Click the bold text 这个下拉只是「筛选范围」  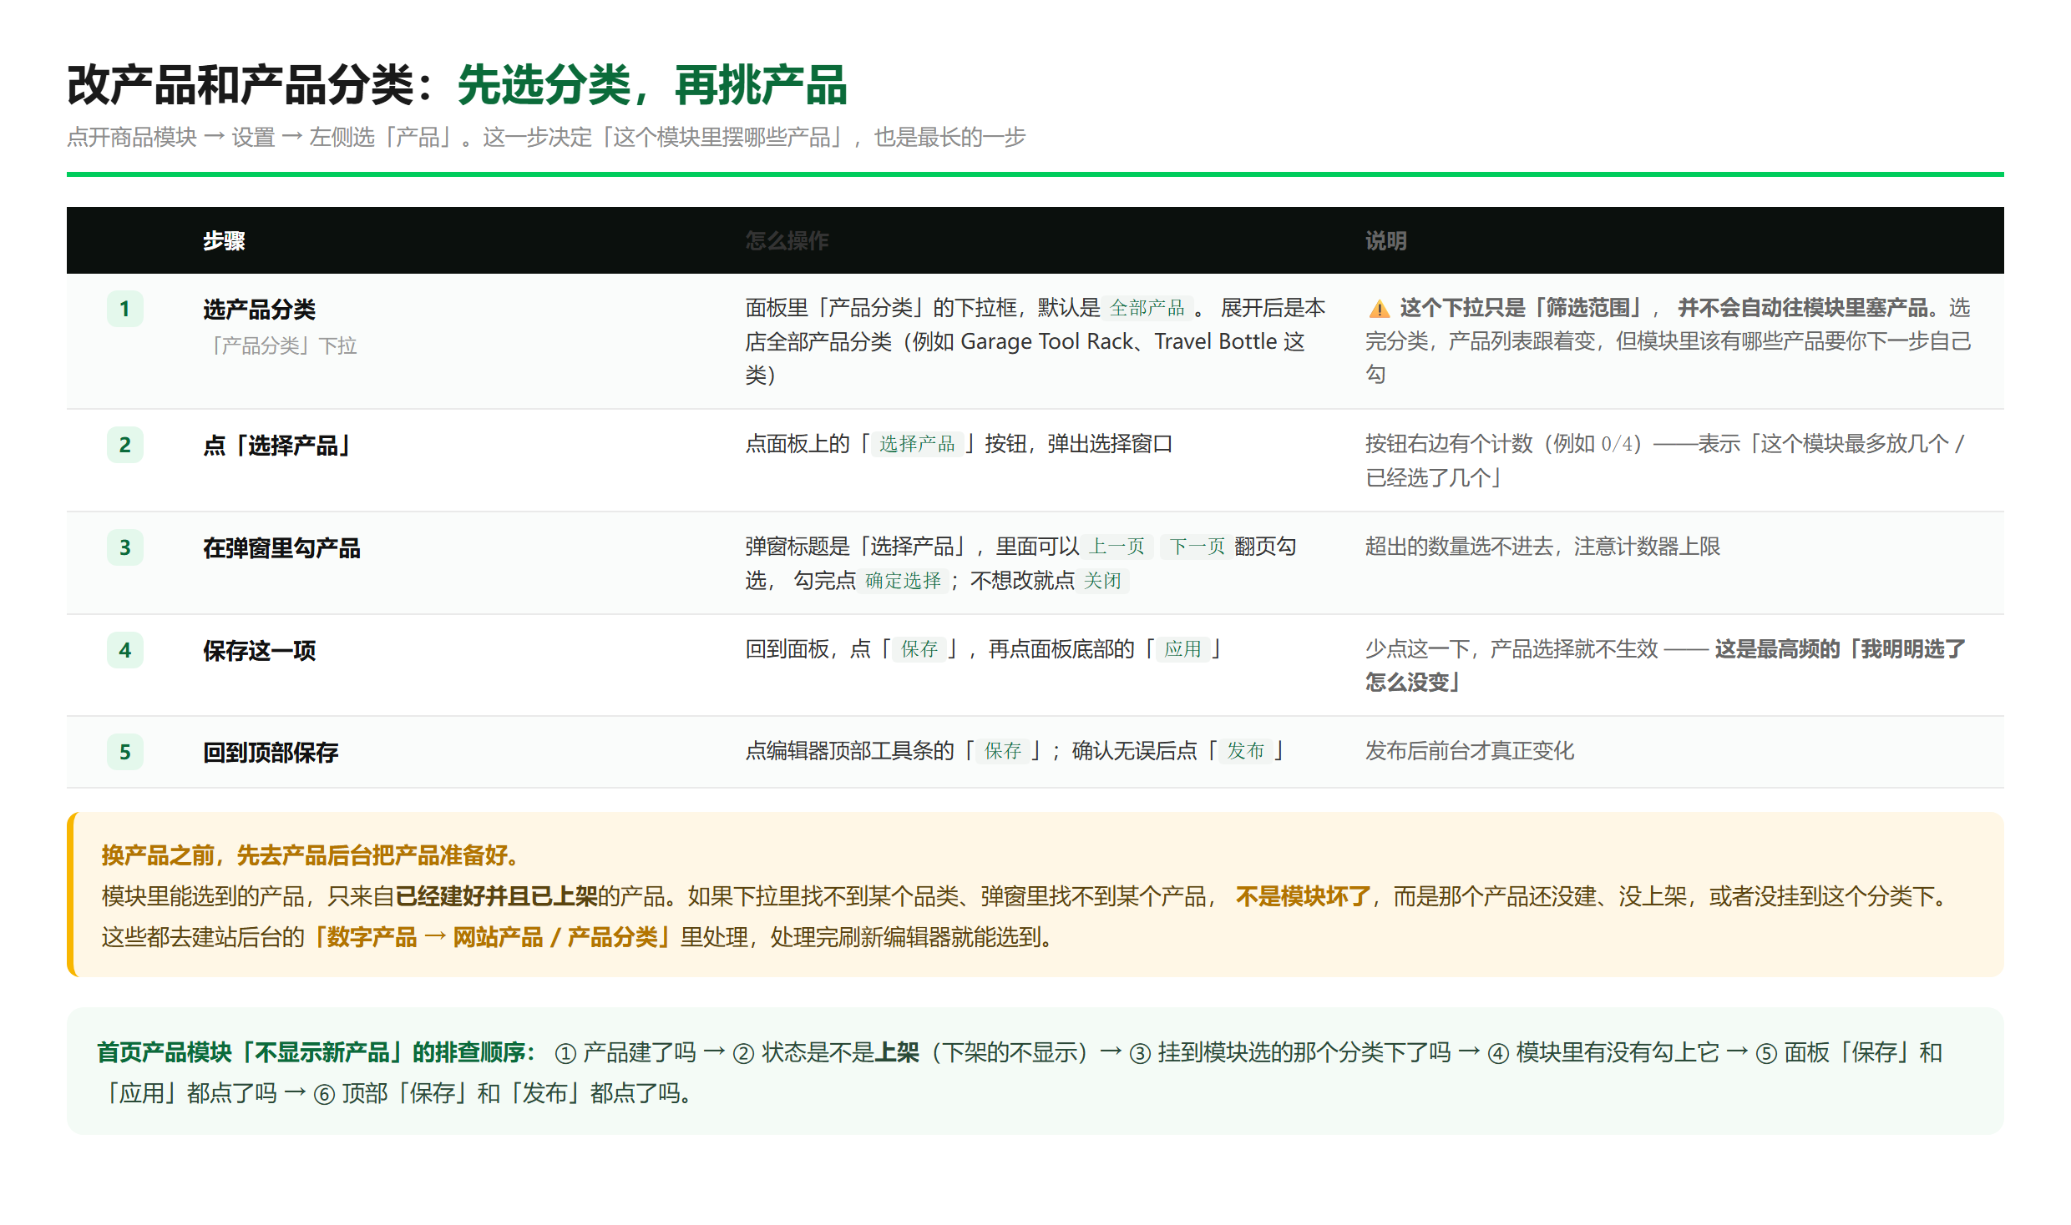pyautogui.click(x=1522, y=308)
